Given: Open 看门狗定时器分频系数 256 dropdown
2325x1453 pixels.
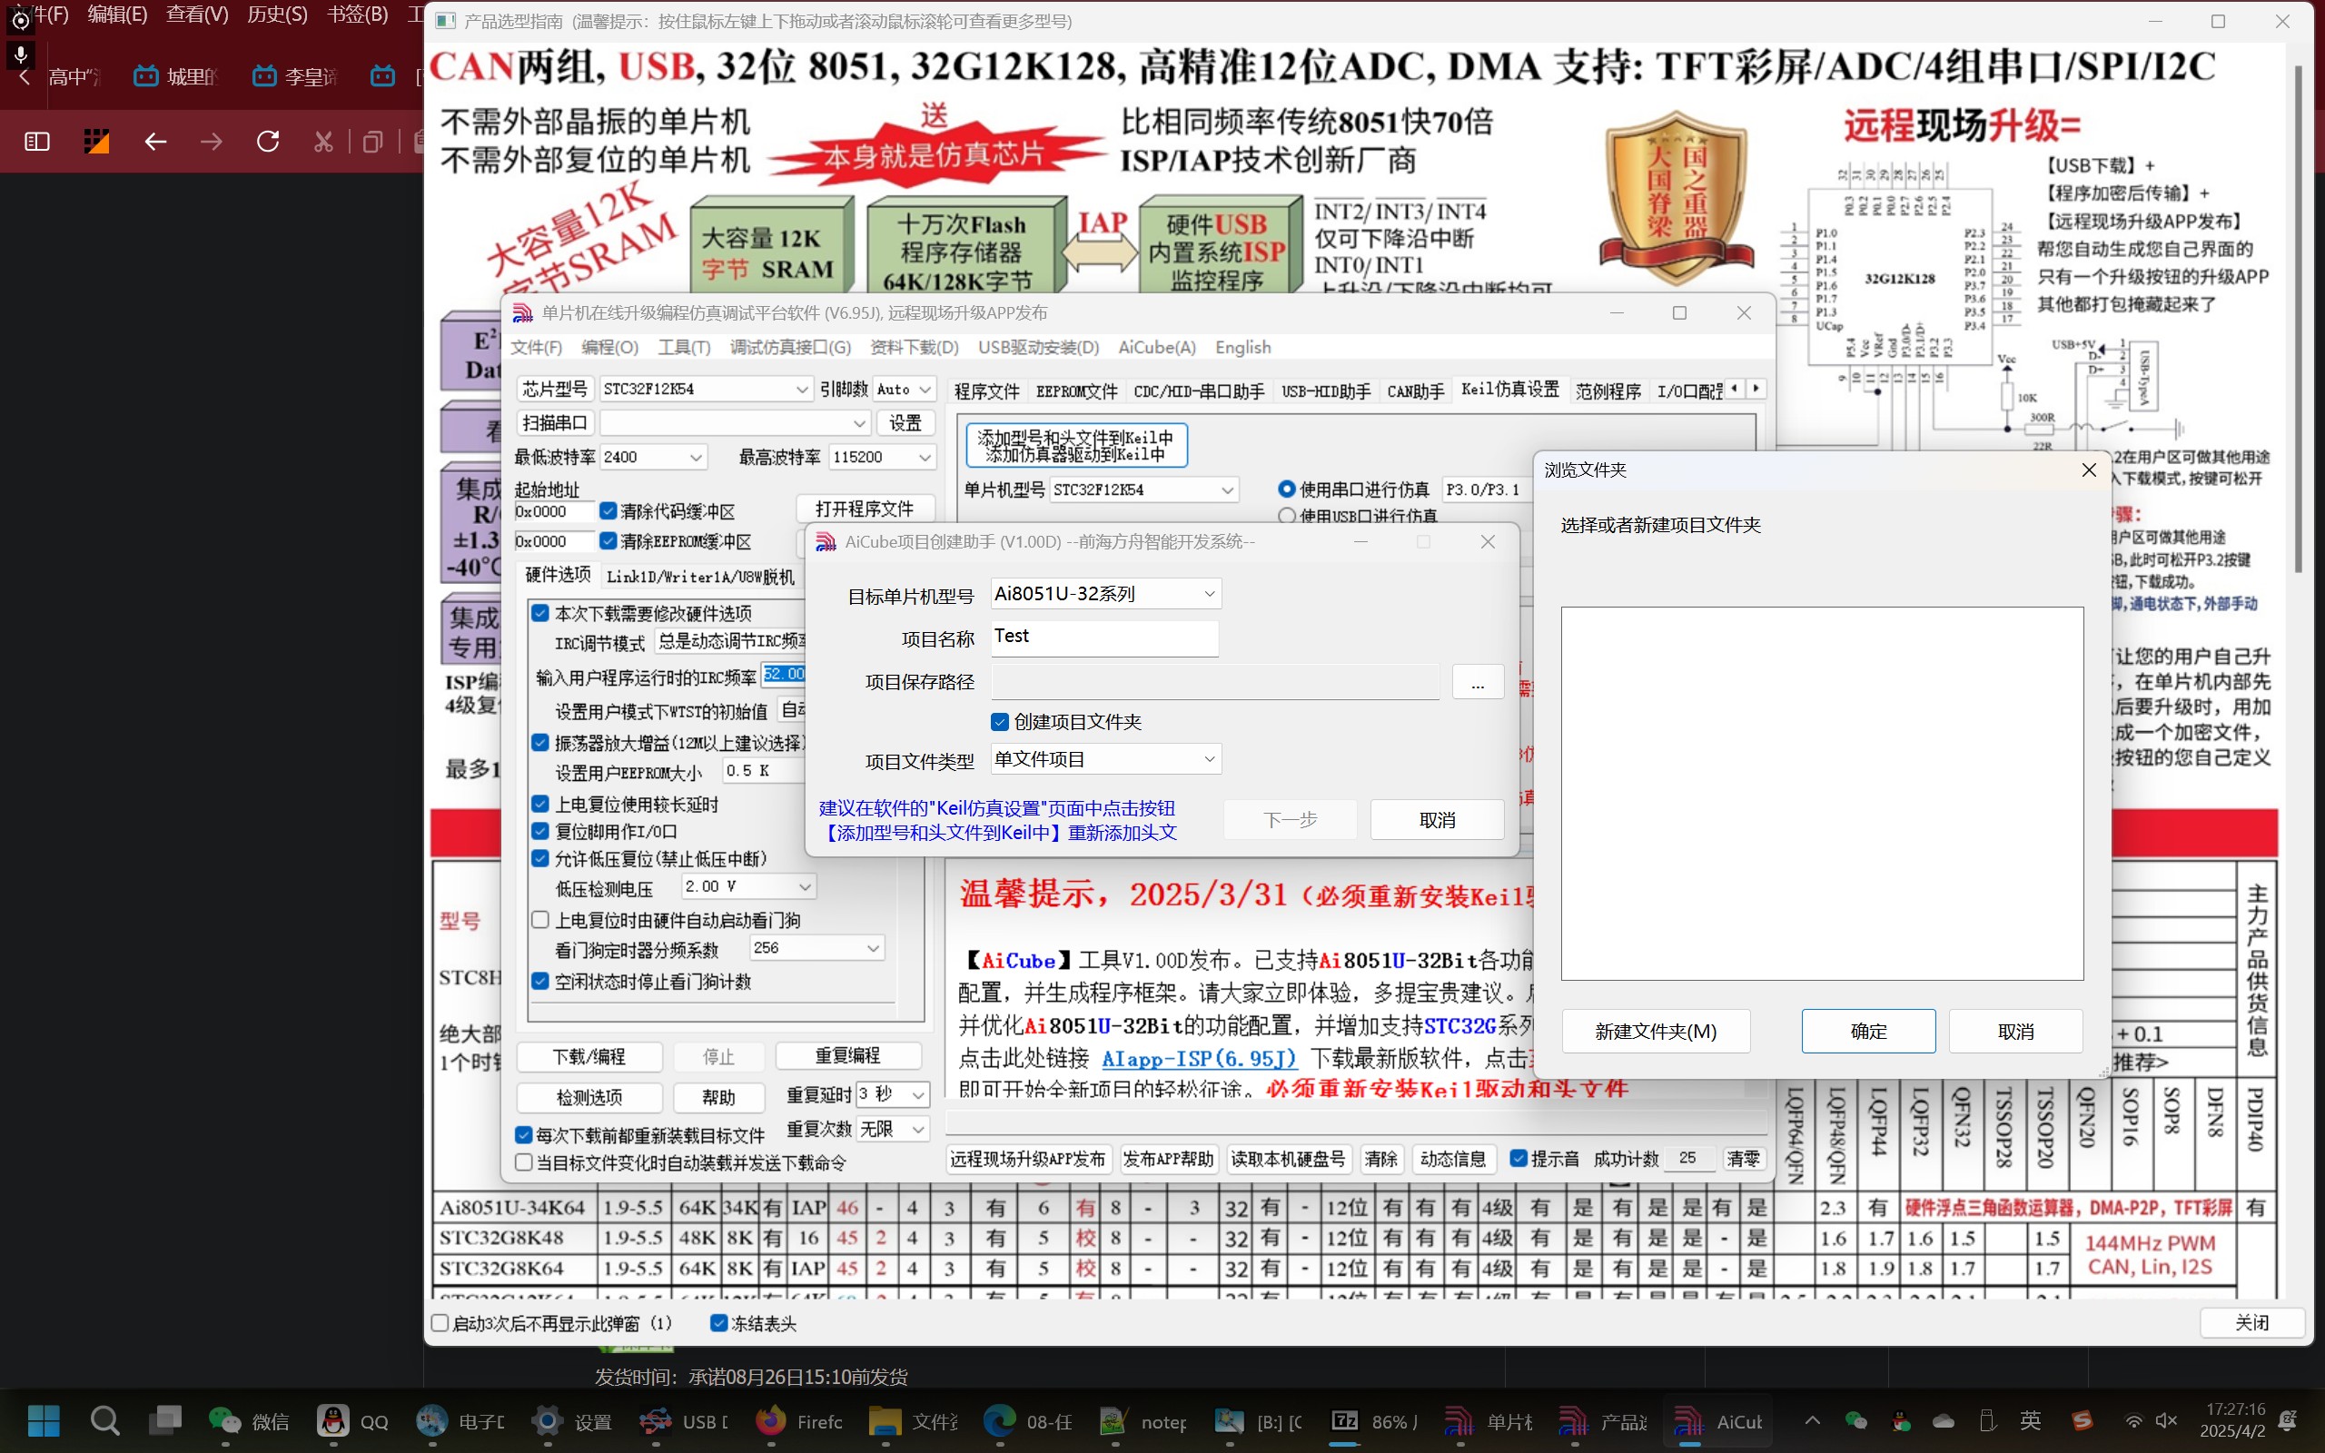Looking at the screenshot, I should [816, 948].
